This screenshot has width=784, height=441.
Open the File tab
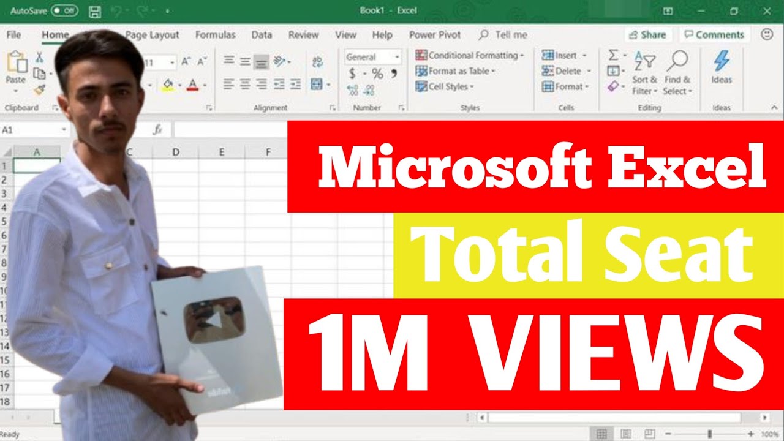click(13, 35)
